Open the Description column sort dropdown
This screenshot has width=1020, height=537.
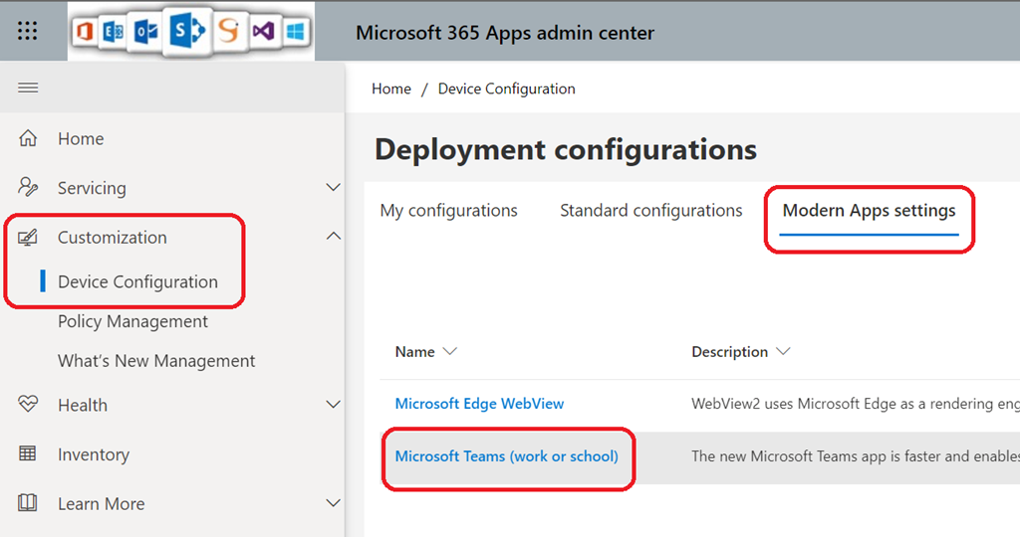(x=782, y=352)
